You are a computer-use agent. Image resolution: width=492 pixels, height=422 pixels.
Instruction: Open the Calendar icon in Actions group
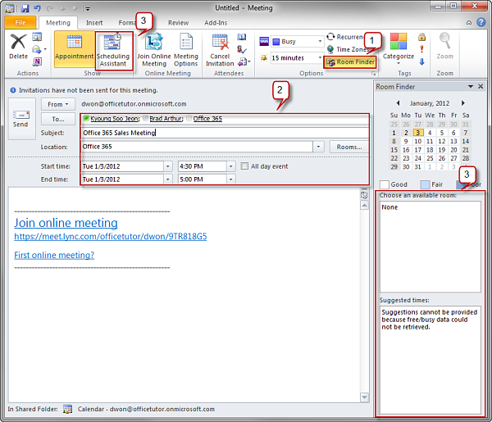[x=37, y=37]
